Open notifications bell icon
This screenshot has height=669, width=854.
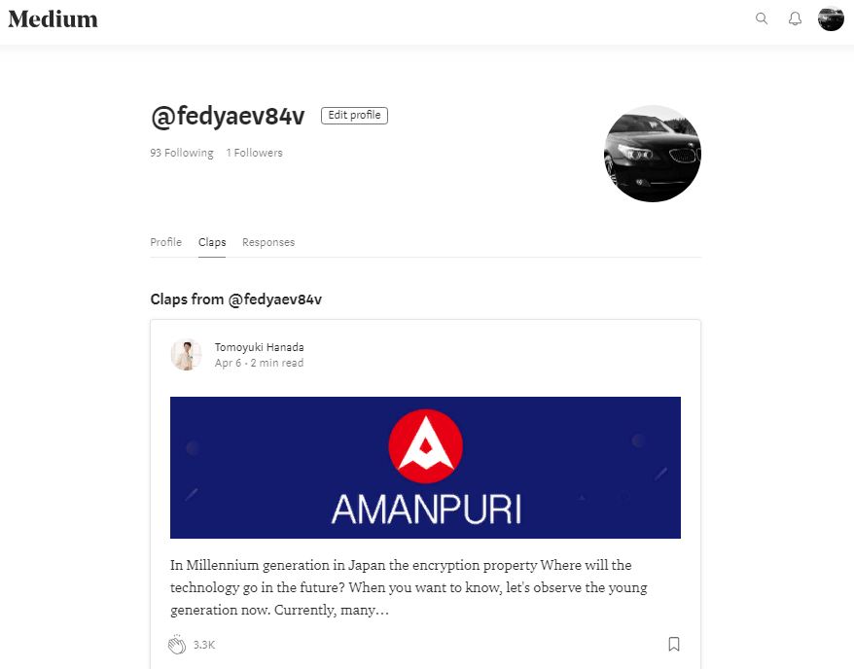[795, 19]
